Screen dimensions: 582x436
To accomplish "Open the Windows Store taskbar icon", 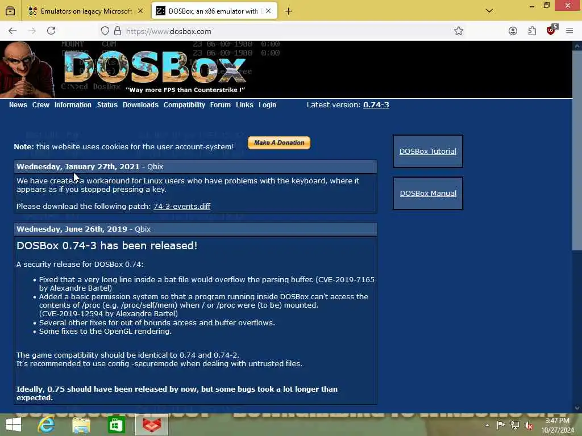I will 116,425.
